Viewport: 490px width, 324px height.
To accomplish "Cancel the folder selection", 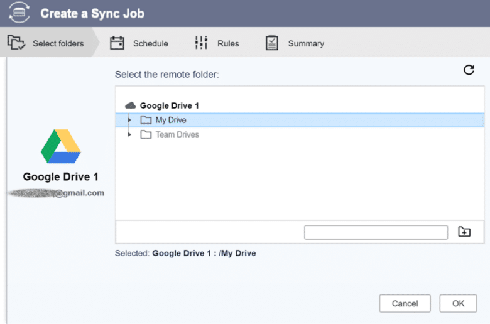I will (405, 303).
